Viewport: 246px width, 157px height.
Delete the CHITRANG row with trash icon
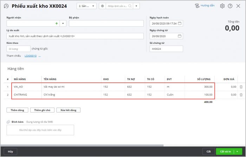(241, 95)
